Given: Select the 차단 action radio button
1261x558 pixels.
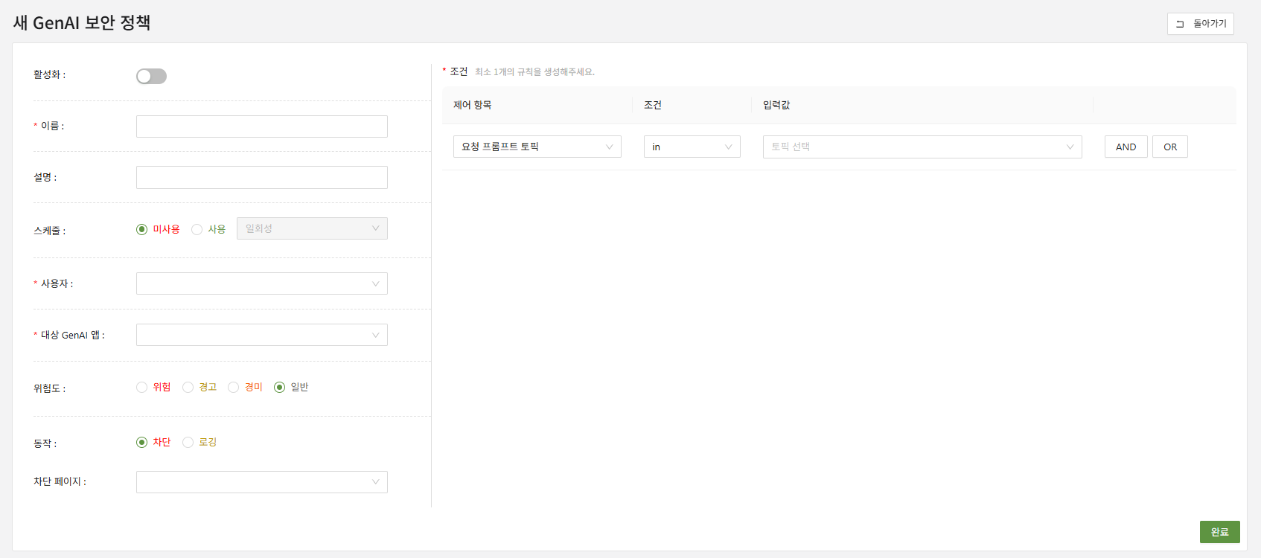Looking at the screenshot, I should [142, 442].
